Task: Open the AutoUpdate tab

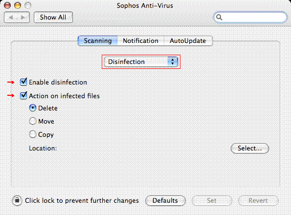Action: tap(188, 41)
